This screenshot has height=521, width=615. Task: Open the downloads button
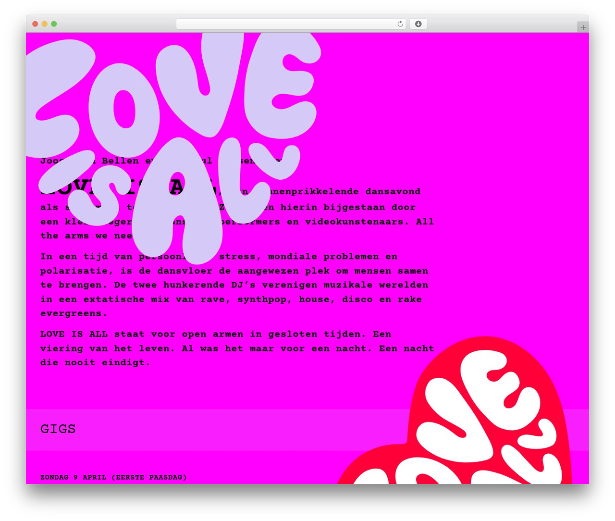(418, 24)
